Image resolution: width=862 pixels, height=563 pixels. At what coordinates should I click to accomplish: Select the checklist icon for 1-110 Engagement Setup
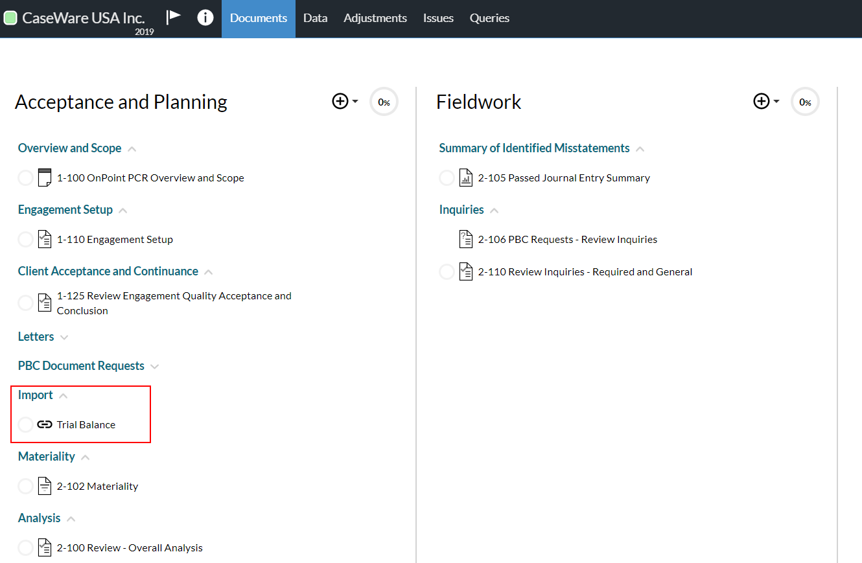45,238
